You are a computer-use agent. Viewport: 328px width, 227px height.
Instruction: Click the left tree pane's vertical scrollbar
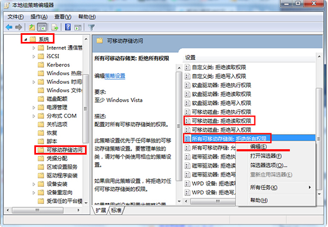[86, 121]
